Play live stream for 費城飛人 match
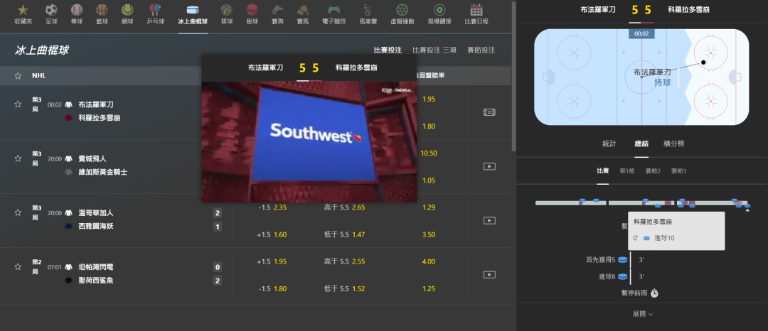Image resolution: width=768 pixels, height=331 pixels. [489, 166]
